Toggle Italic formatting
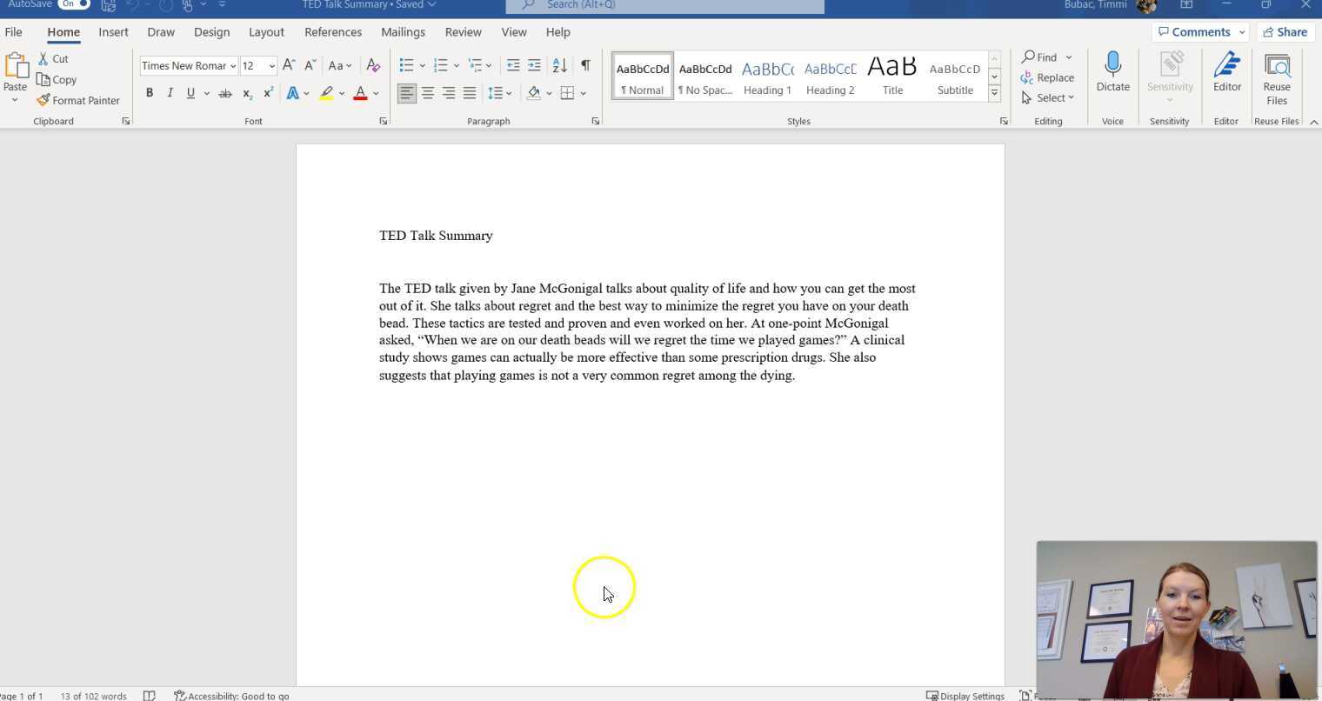Viewport: 1322px width, 701px height. coord(170,93)
